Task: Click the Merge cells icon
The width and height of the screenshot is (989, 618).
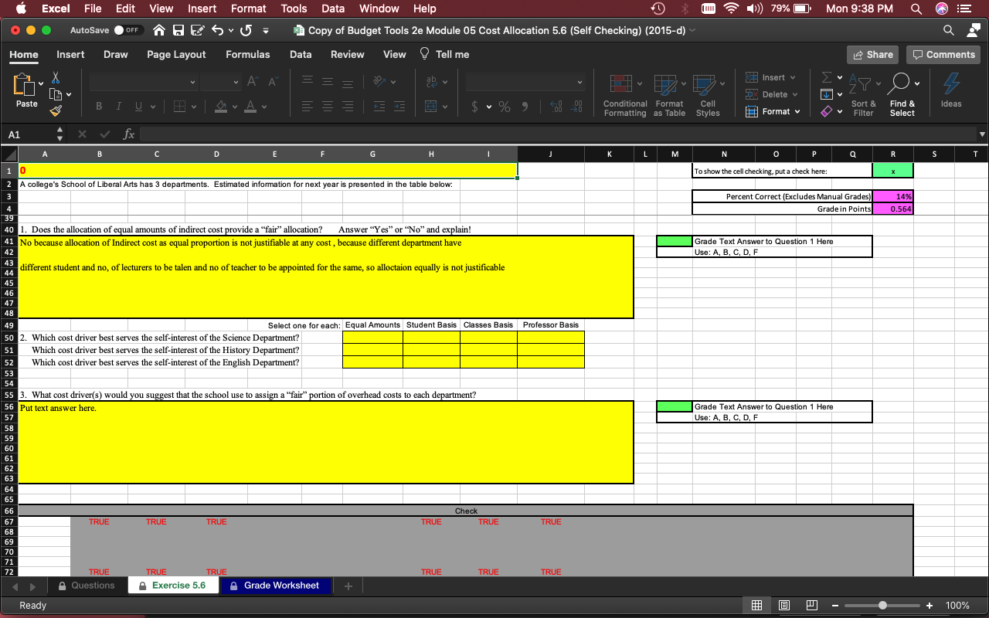Action: 430,107
